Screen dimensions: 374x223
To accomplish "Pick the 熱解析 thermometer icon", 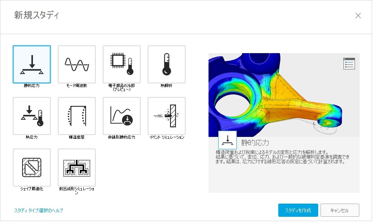I will [167, 64].
